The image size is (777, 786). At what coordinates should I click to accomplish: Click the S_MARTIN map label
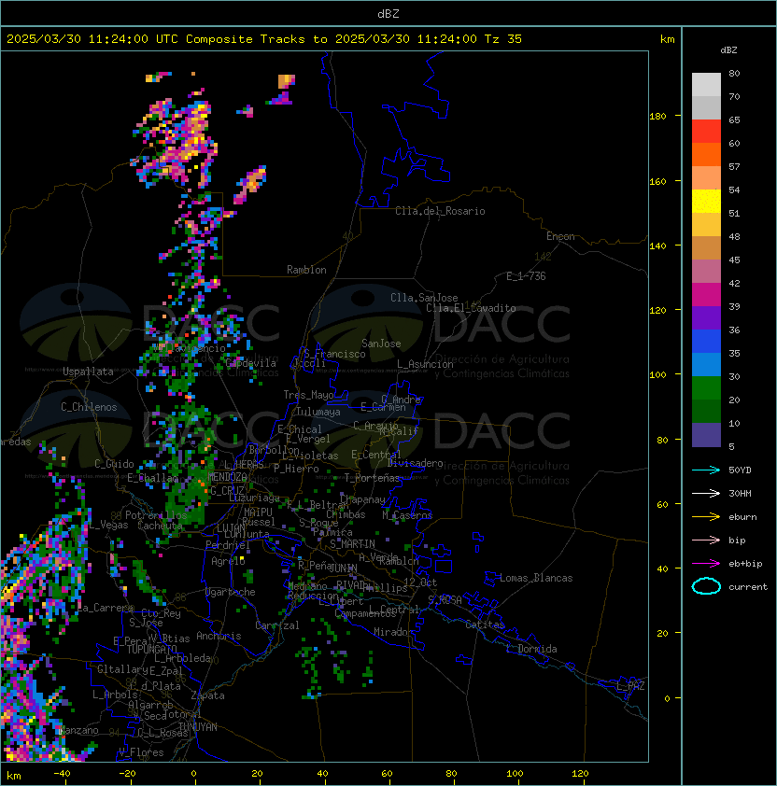click(352, 544)
